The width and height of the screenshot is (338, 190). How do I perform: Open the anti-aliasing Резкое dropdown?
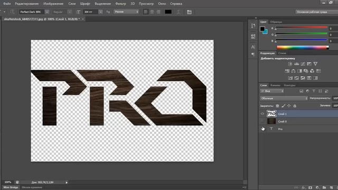coord(126,12)
